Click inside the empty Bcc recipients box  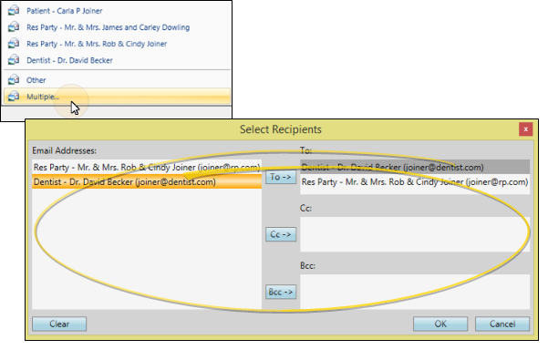(415, 292)
